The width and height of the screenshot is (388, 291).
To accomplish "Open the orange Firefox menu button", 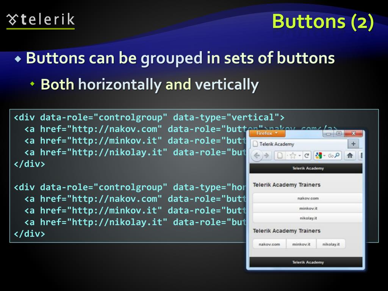I will coord(267,133).
